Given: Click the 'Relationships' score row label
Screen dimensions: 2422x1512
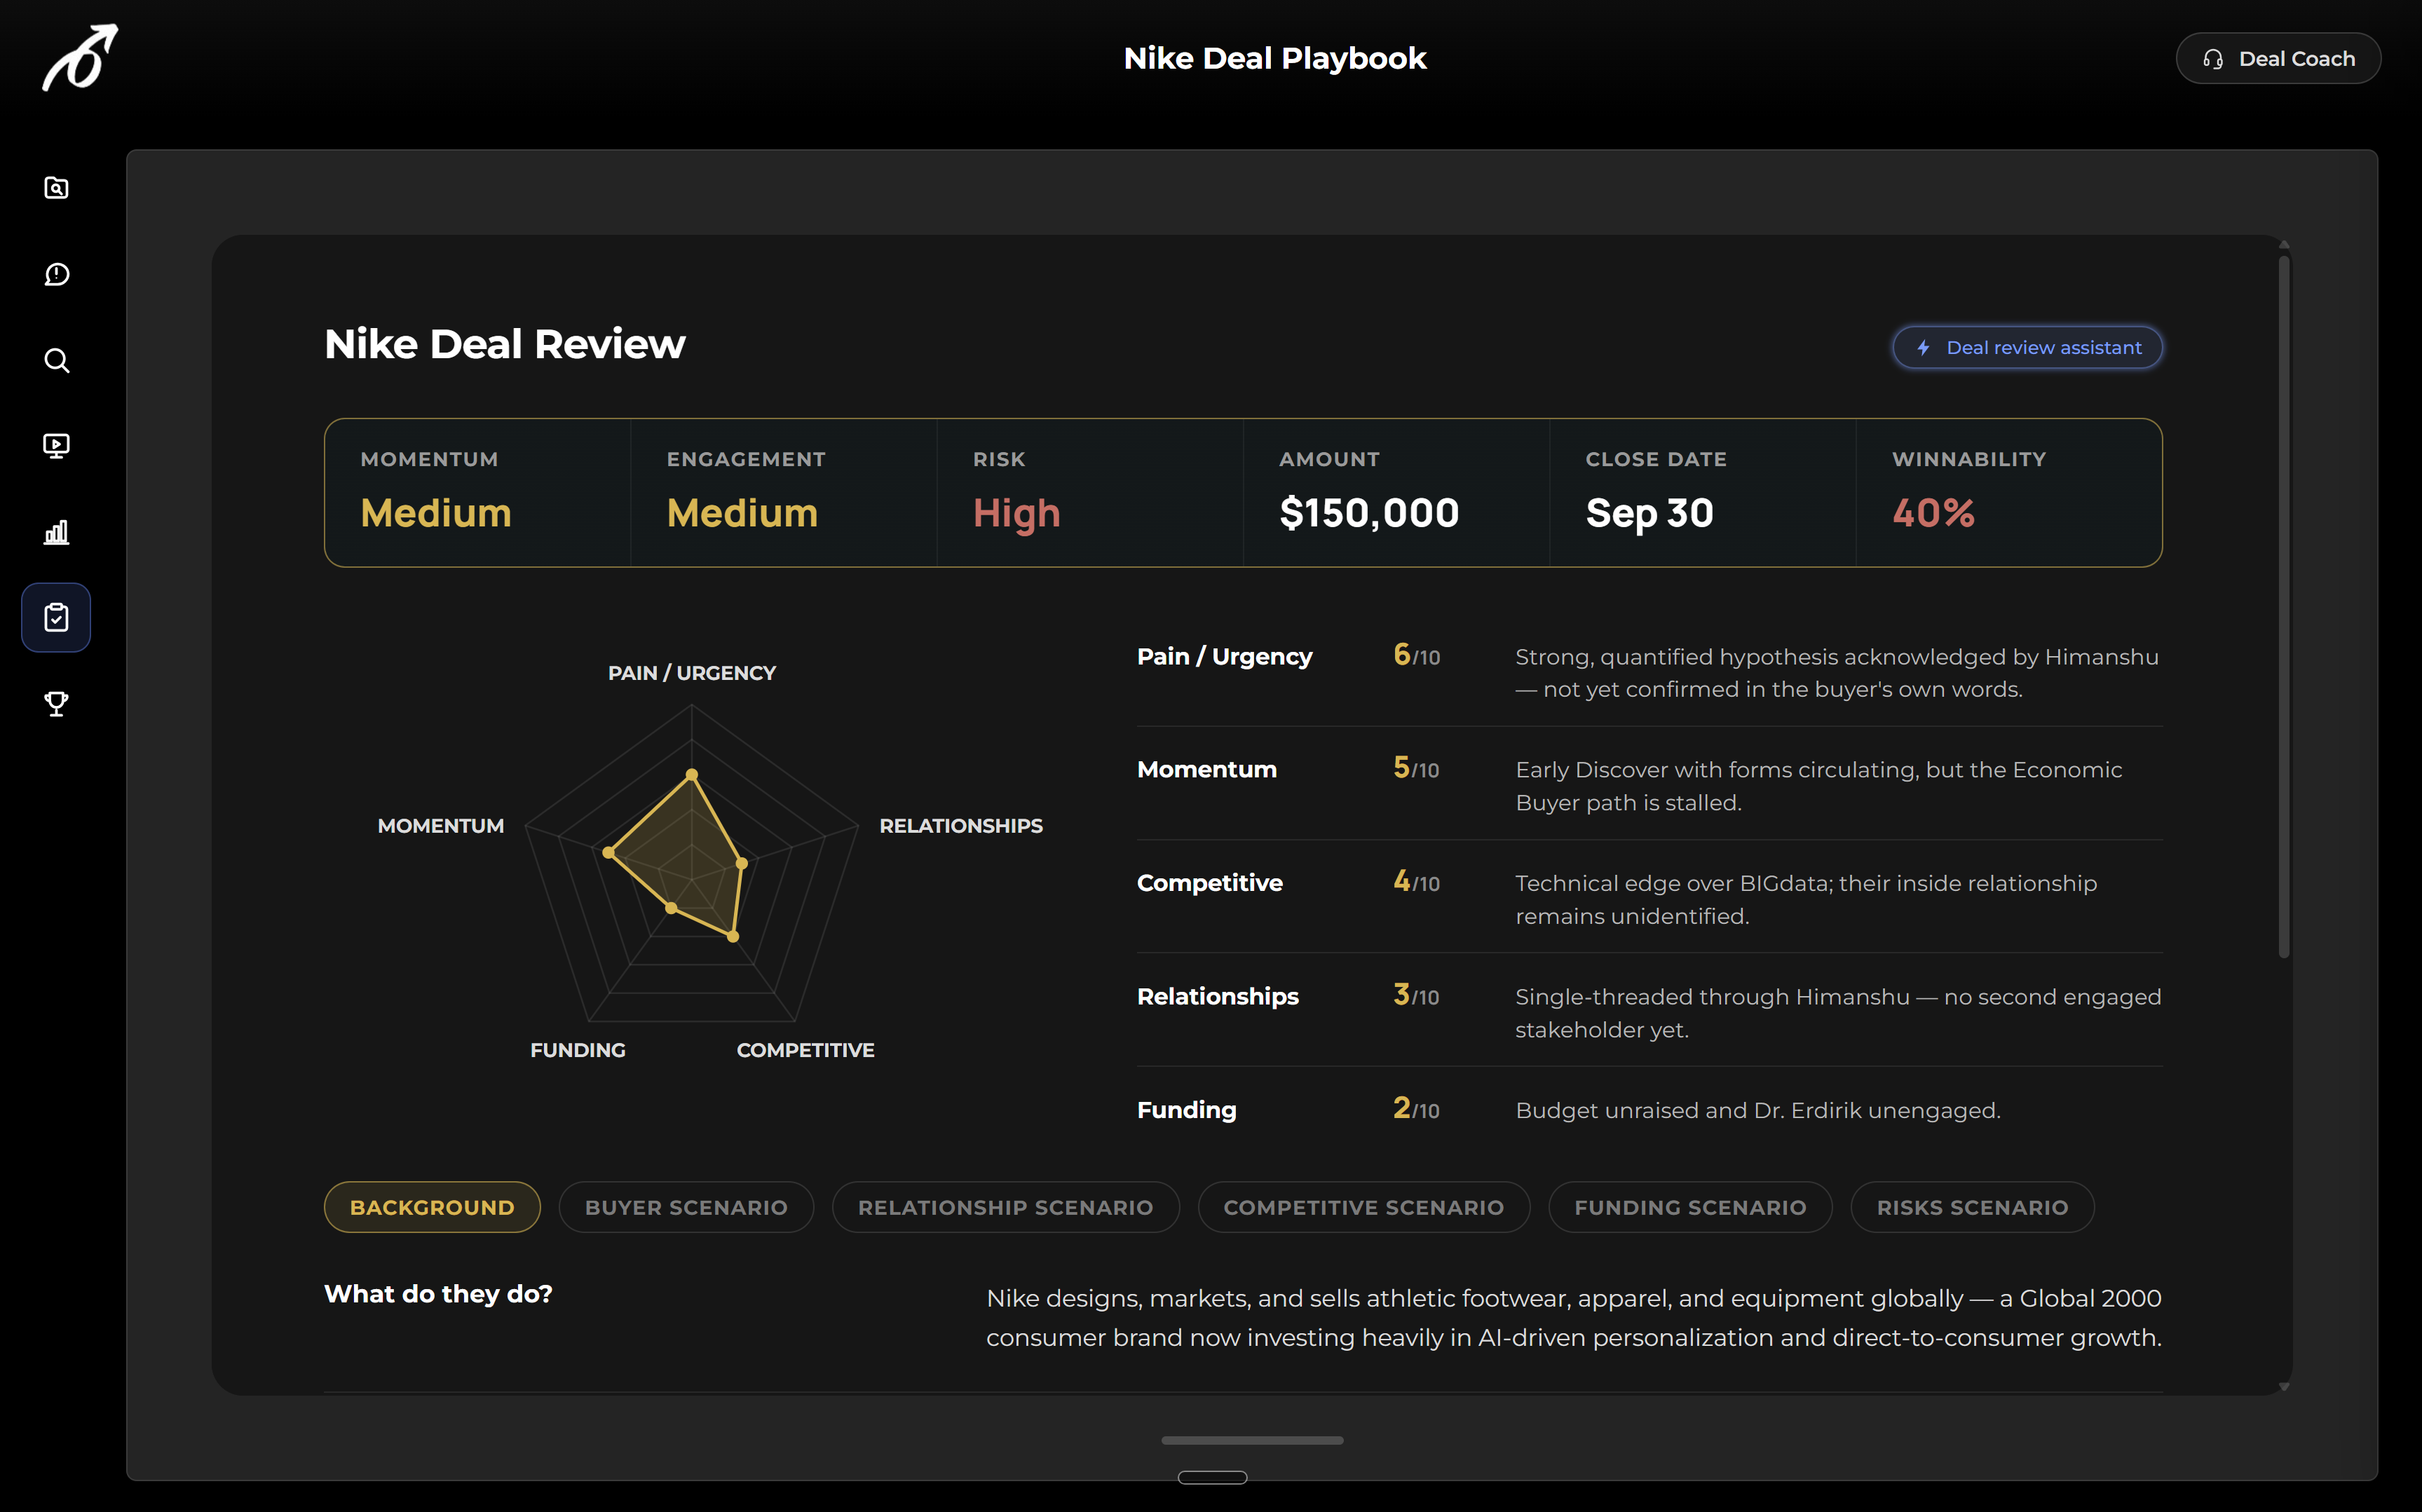Looking at the screenshot, I should [x=1218, y=996].
